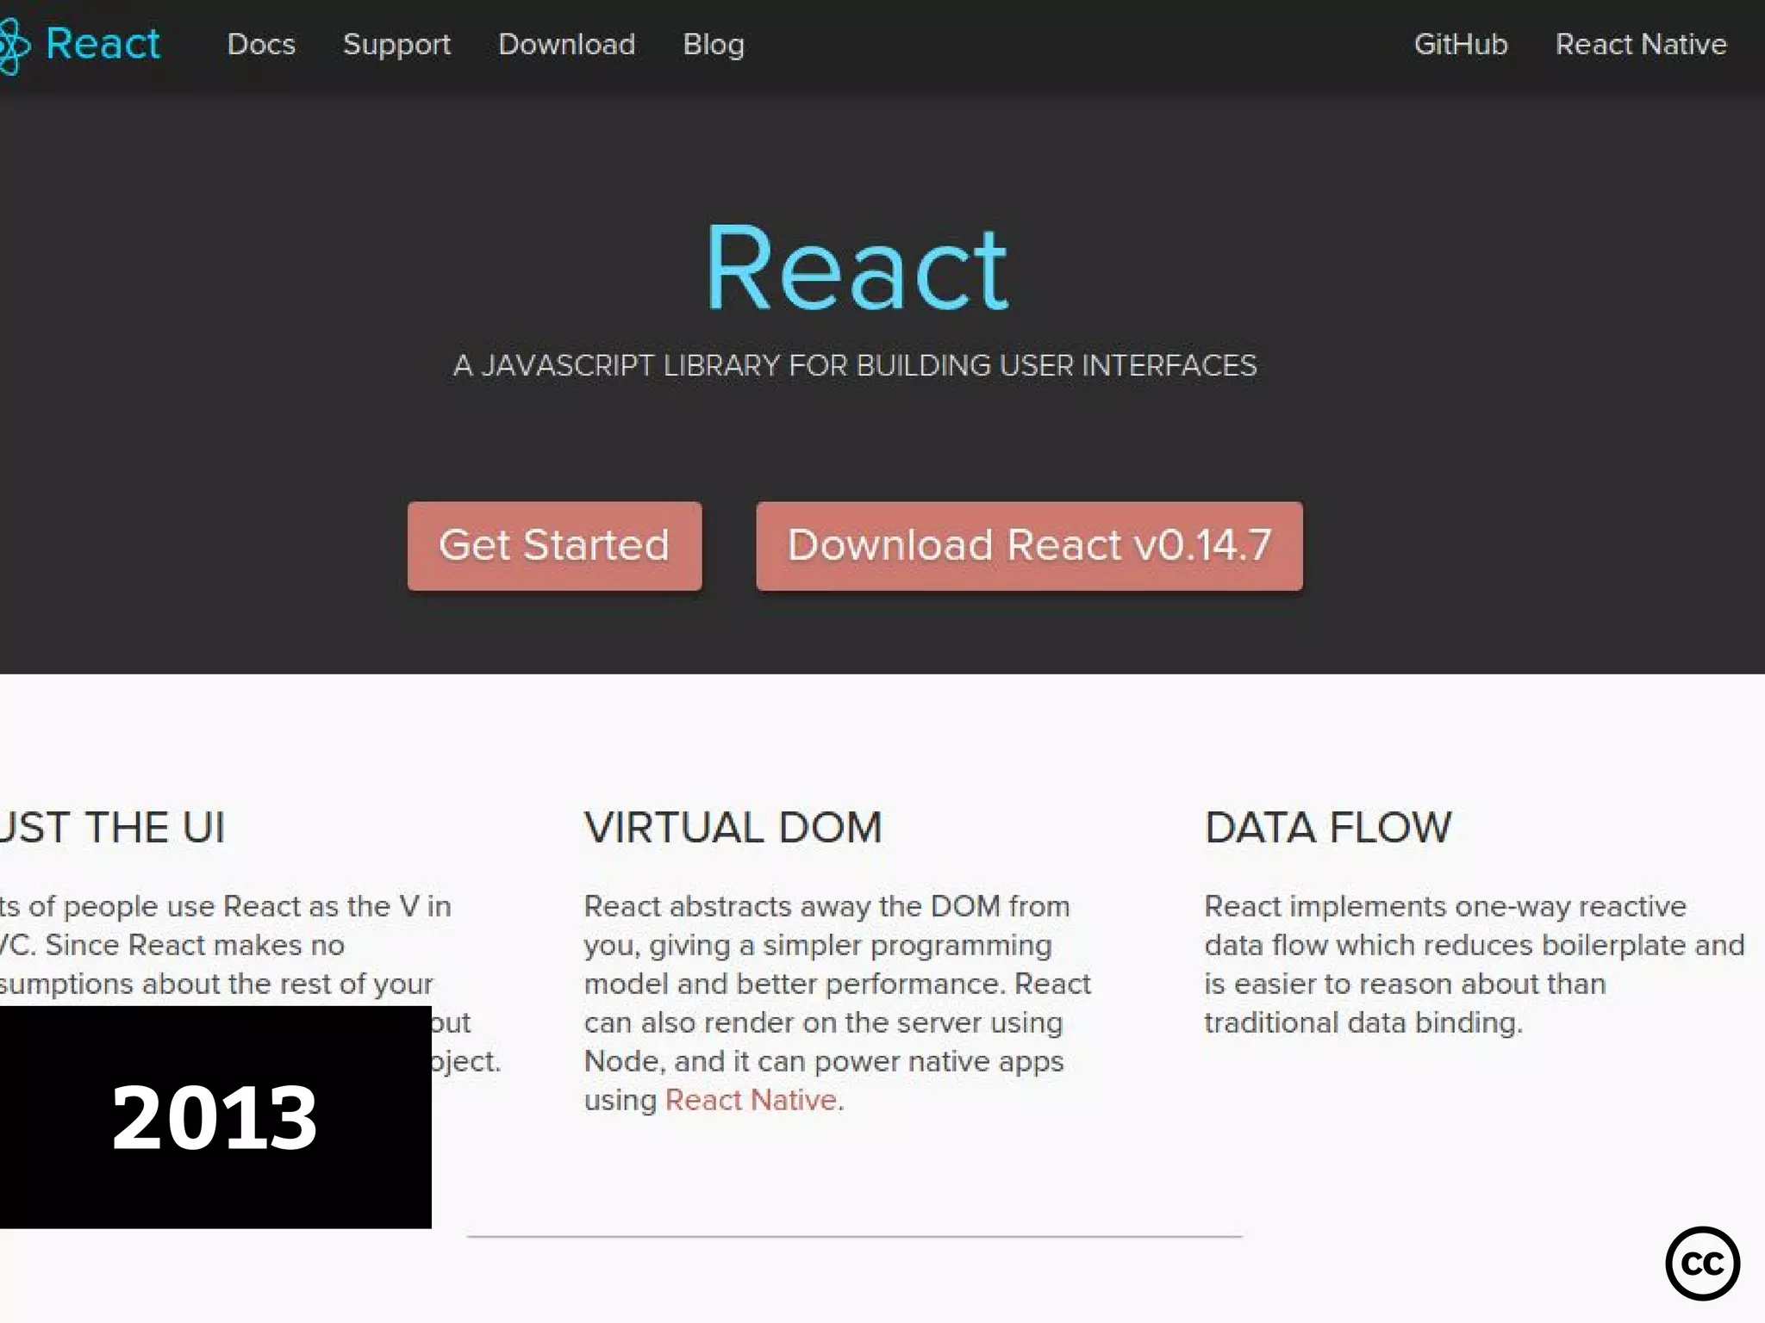Go to Download in the navigation bar
1765x1323 pixels.
(566, 44)
